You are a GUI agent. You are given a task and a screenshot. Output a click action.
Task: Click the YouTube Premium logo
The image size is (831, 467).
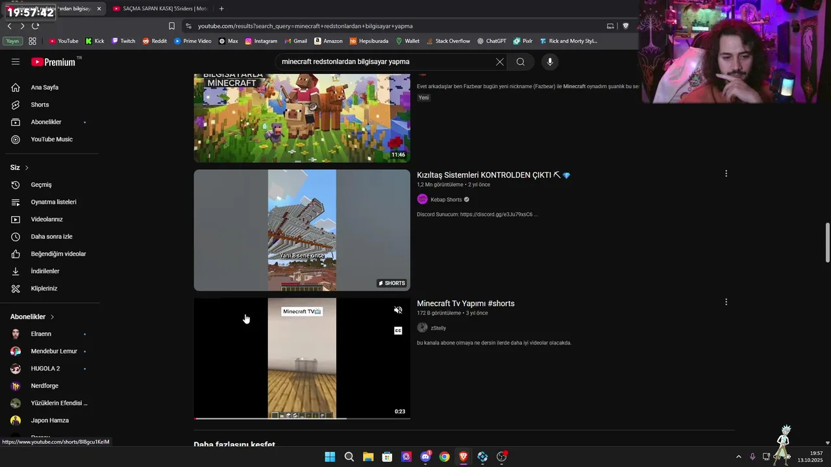click(54, 62)
